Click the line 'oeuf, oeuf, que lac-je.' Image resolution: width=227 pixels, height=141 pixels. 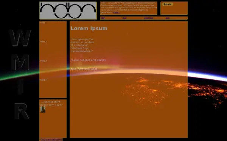[84, 69]
